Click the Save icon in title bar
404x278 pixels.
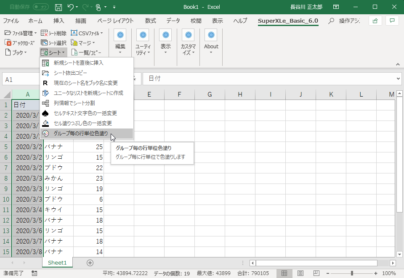58,7
